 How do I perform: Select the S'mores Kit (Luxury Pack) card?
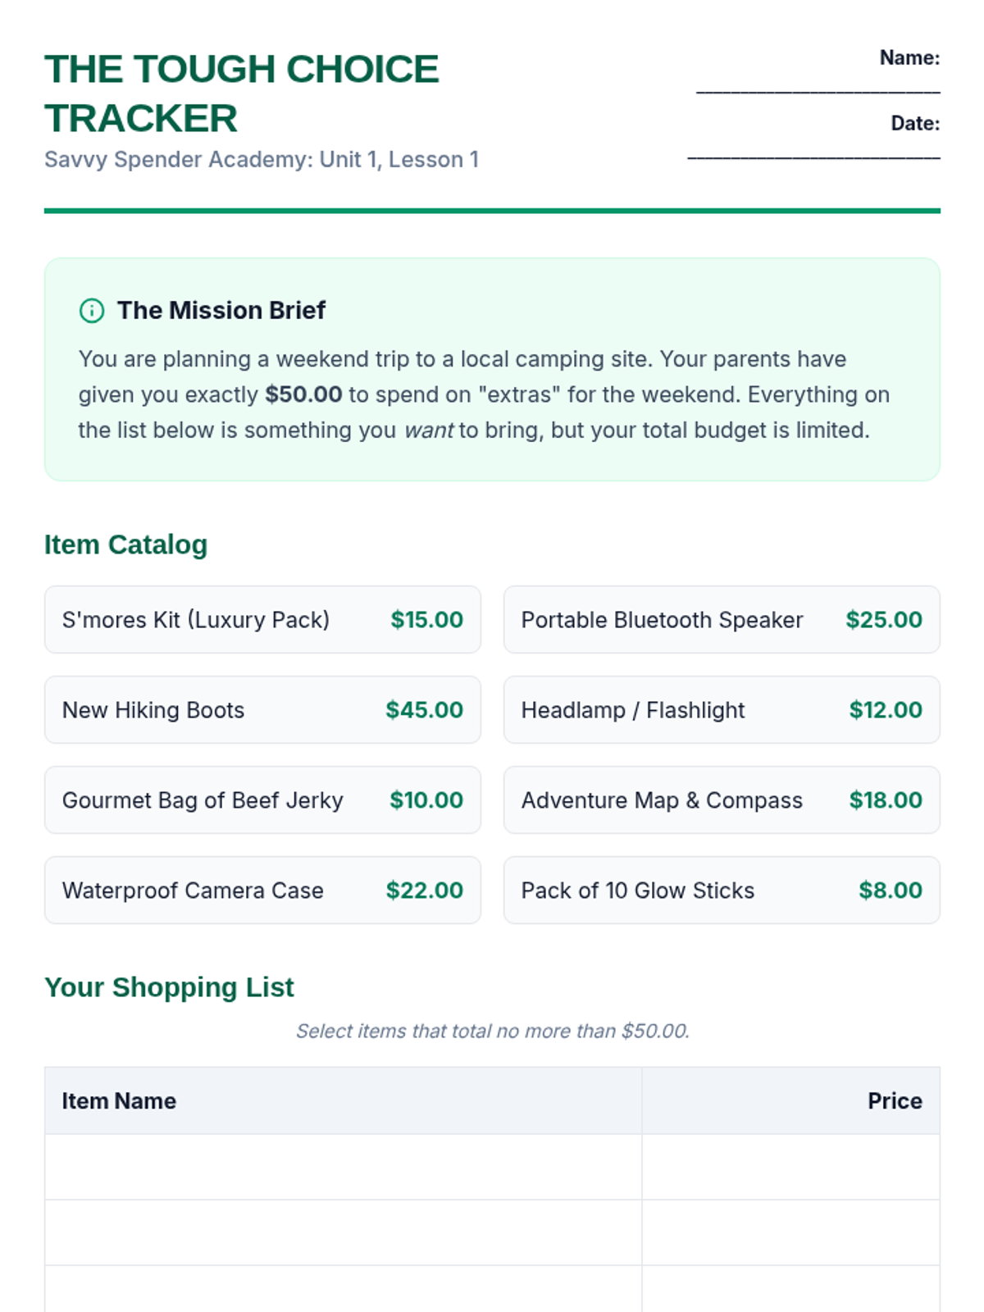[x=262, y=620]
